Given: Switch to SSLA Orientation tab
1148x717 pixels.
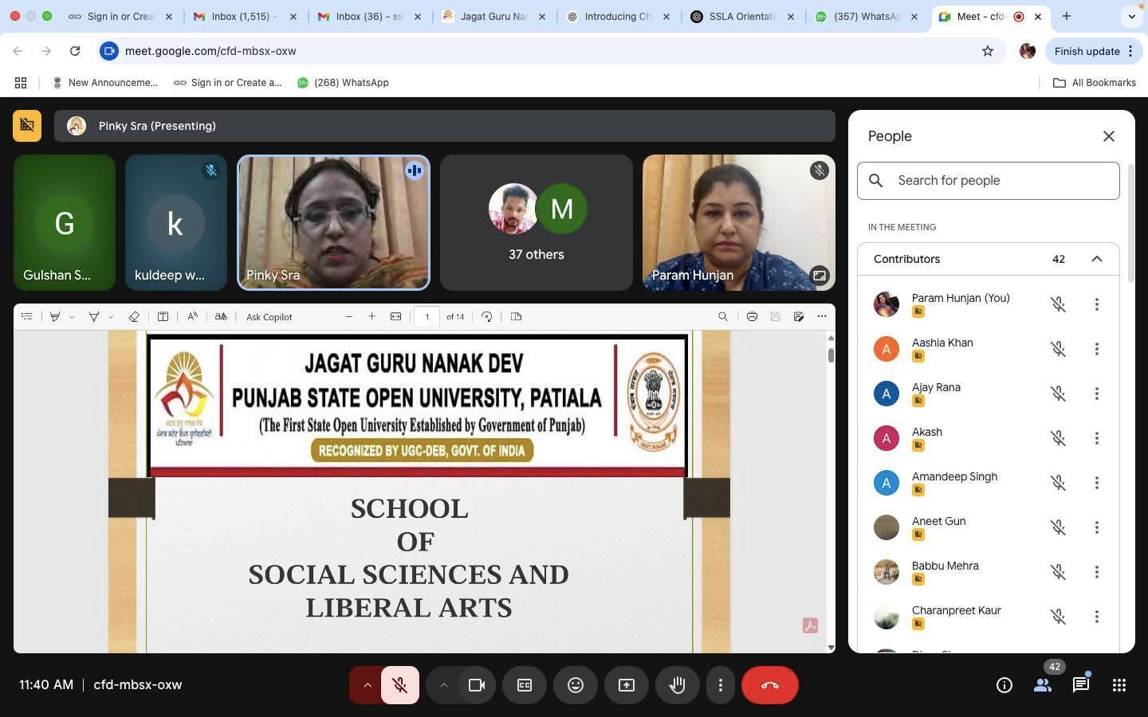Looking at the screenshot, I should coord(742,16).
